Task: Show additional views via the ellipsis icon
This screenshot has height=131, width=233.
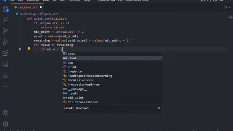Action: [x=5, y=86]
